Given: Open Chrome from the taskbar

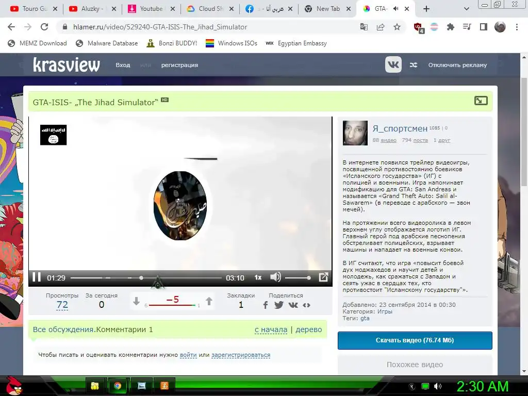Looking at the screenshot, I should pos(117,386).
